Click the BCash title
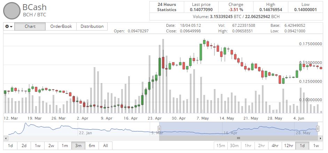The height and width of the screenshot is (153, 328). pos(34,7)
